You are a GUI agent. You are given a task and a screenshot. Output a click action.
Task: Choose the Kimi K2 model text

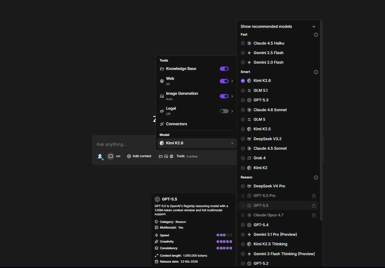coord(260,168)
